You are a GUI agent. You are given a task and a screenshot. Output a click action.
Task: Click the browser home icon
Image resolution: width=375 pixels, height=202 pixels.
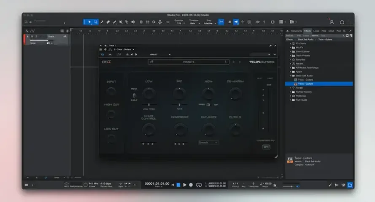pos(287,31)
